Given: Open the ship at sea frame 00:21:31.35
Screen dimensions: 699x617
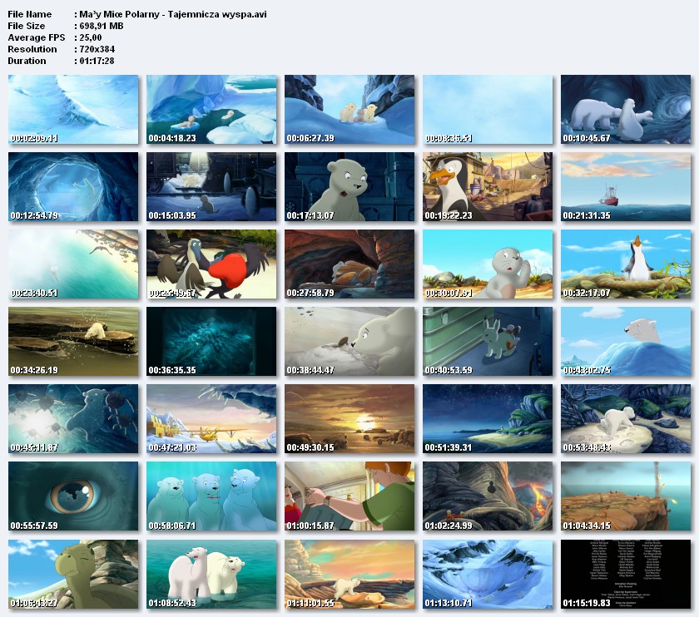Looking at the screenshot, I should 626,186.
